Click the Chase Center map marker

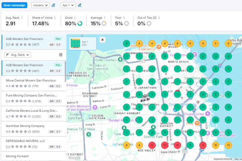pos(208,114)
